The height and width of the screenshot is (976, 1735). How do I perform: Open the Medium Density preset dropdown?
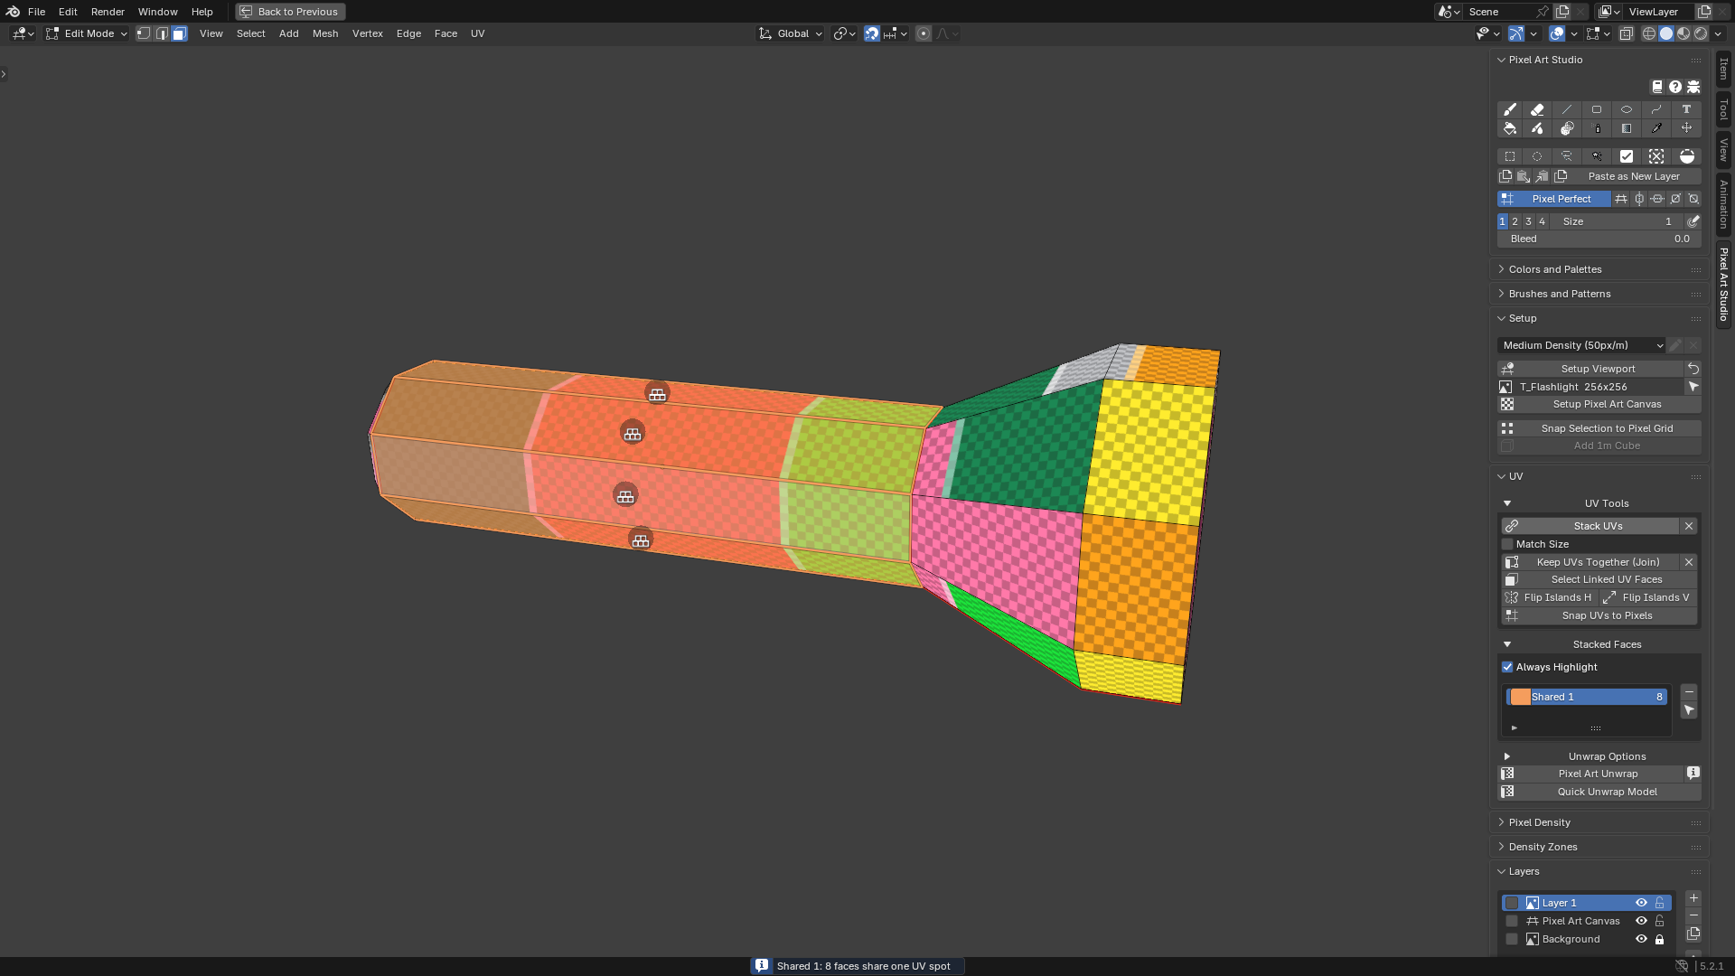[1581, 345]
